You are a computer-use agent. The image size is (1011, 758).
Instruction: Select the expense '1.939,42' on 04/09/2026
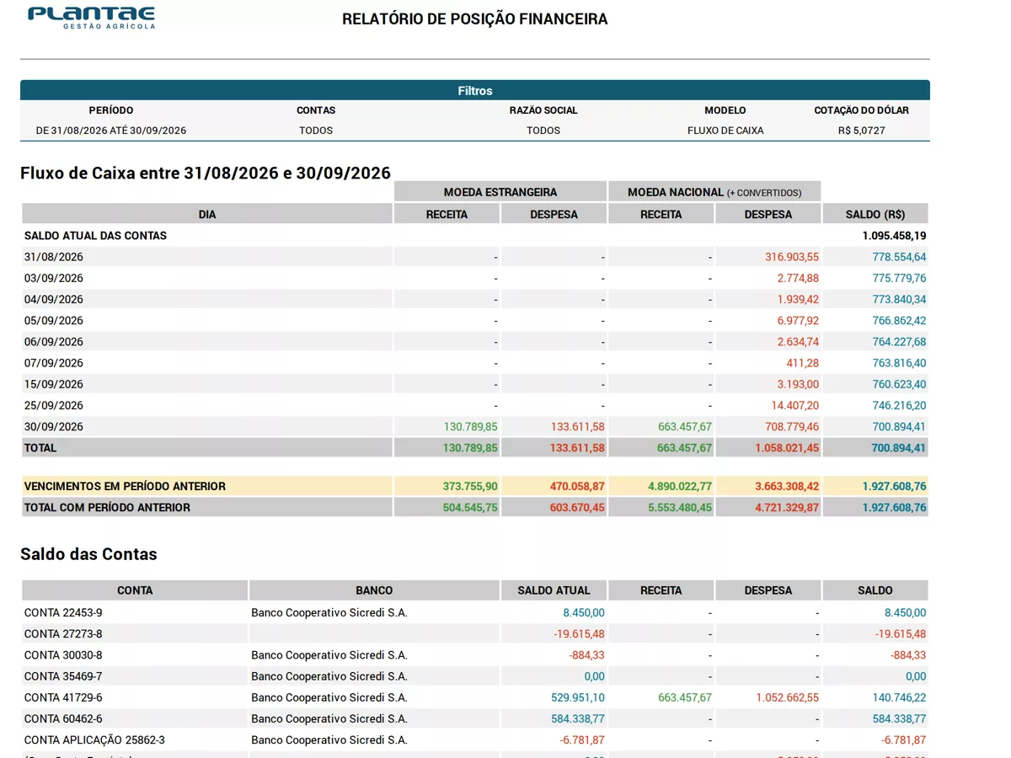pos(798,299)
